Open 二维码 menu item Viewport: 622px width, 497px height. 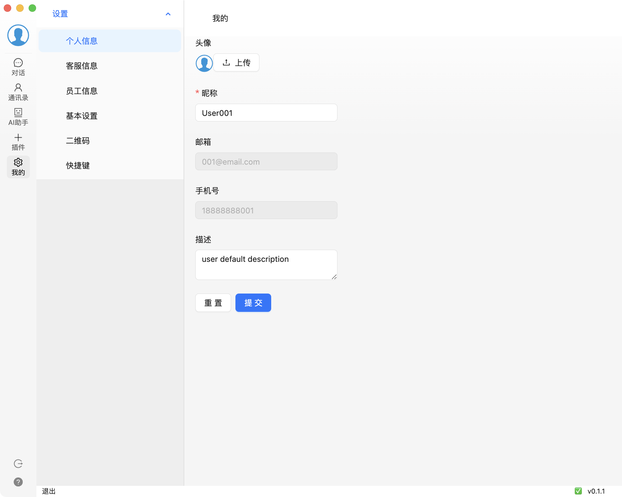[78, 141]
